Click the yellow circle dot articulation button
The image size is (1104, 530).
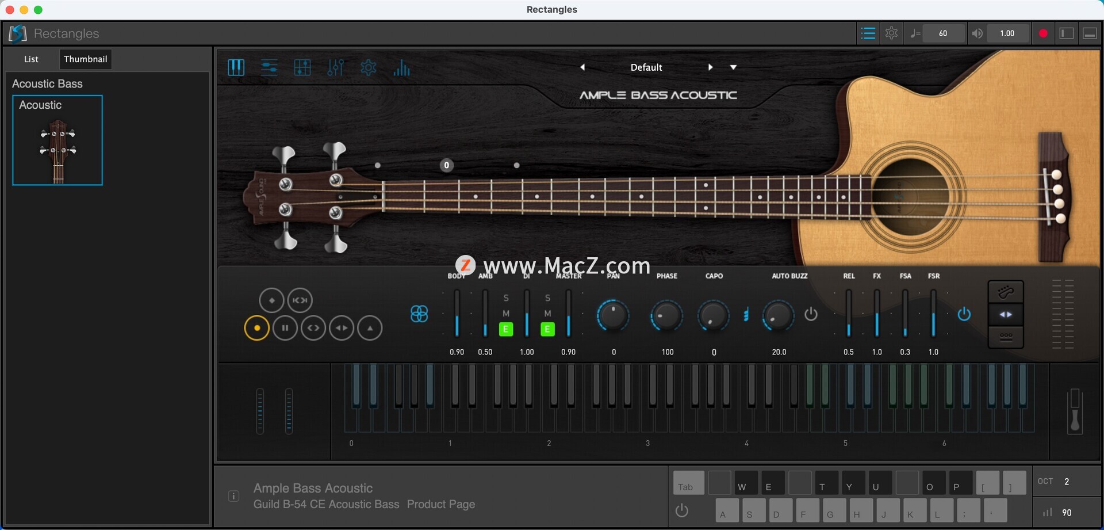[257, 328]
